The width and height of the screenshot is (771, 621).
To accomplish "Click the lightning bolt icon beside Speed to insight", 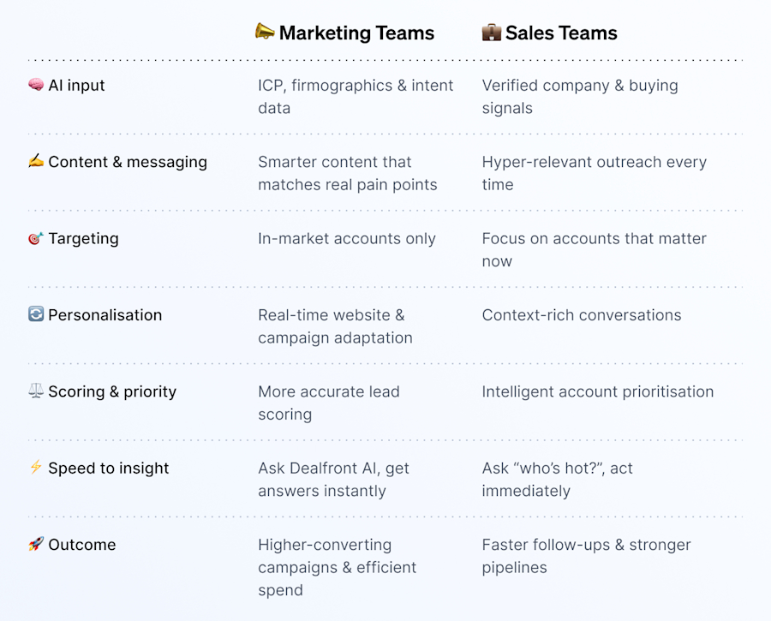I will point(36,467).
